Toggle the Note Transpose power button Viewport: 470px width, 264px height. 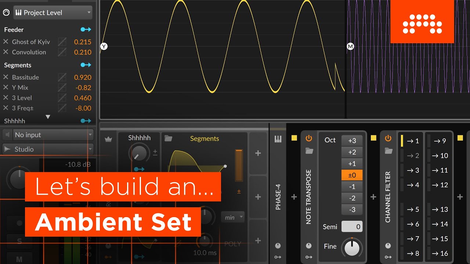(309, 138)
